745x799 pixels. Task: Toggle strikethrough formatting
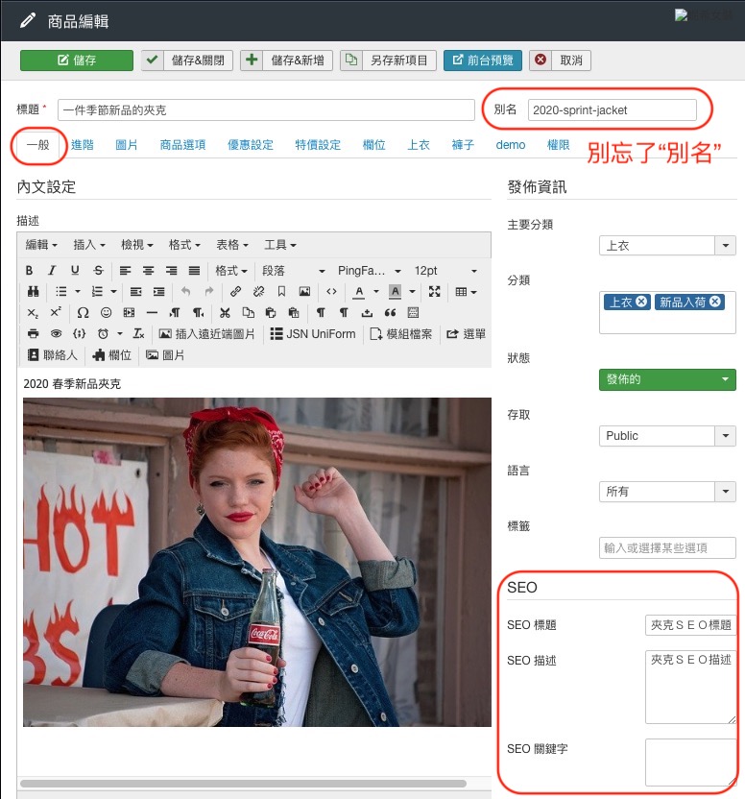pyautogui.click(x=98, y=271)
